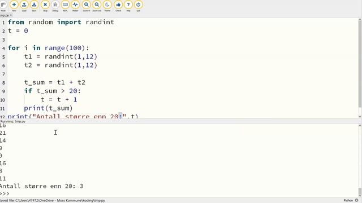Image resolution: width=362 pixels, height=203 pixels.
Task: Click Zoom-out magnifier icon
Action: [97, 5]
